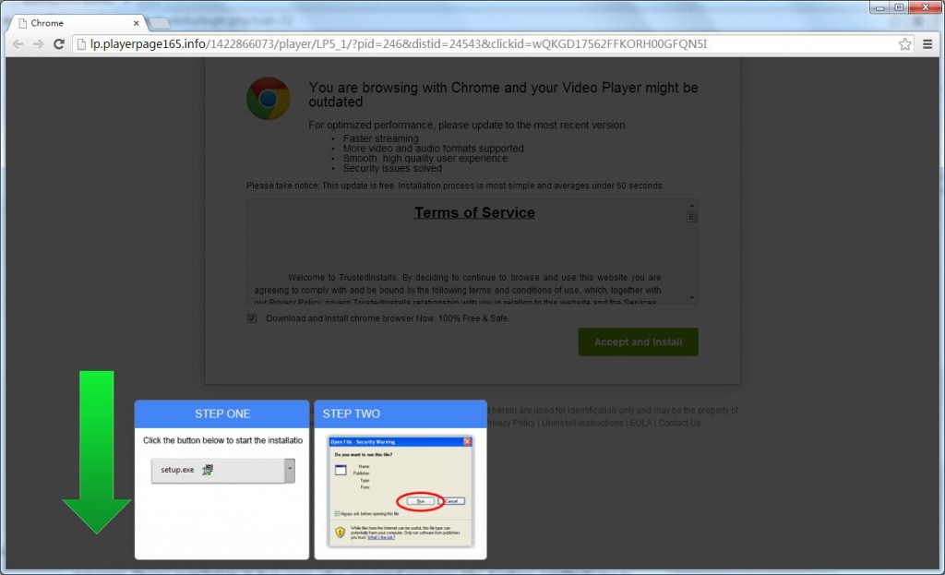945x575 pixels.
Task: Click Run button in Security Warning image
Action: pos(421,501)
